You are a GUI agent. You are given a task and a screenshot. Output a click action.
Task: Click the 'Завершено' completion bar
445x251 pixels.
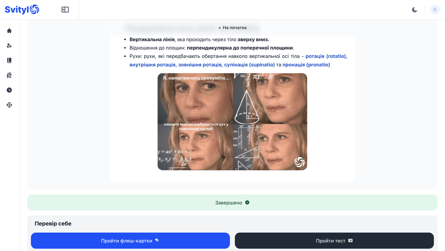pyautogui.click(x=232, y=203)
